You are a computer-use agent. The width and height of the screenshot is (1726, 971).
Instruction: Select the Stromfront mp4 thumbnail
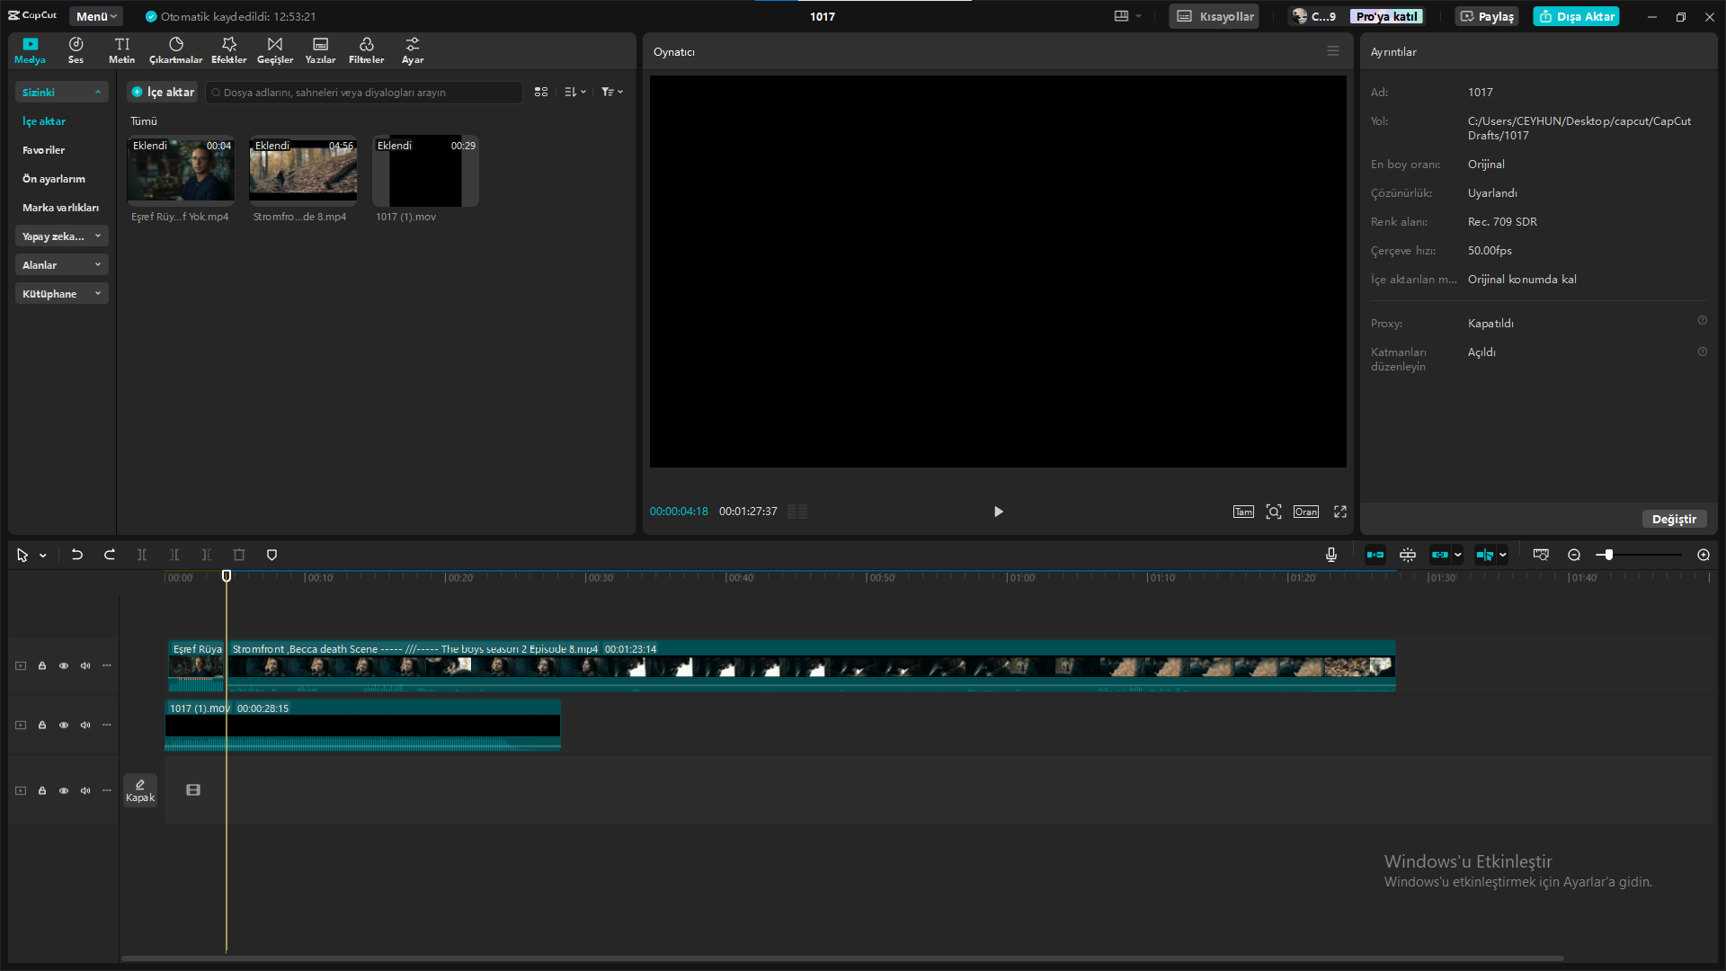point(303,171)
